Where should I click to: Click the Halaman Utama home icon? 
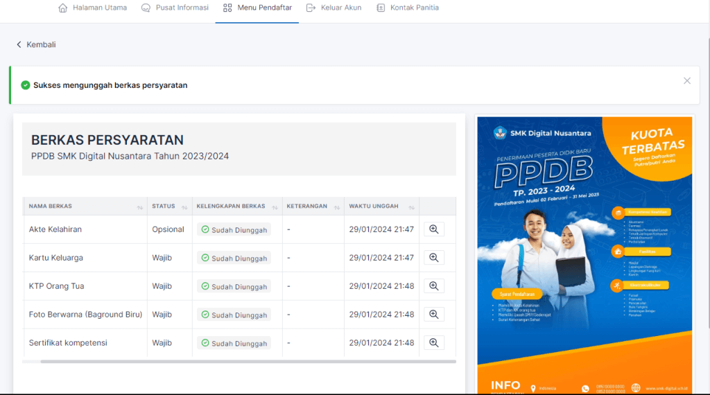pyautogui.click(x=63, y=8)
